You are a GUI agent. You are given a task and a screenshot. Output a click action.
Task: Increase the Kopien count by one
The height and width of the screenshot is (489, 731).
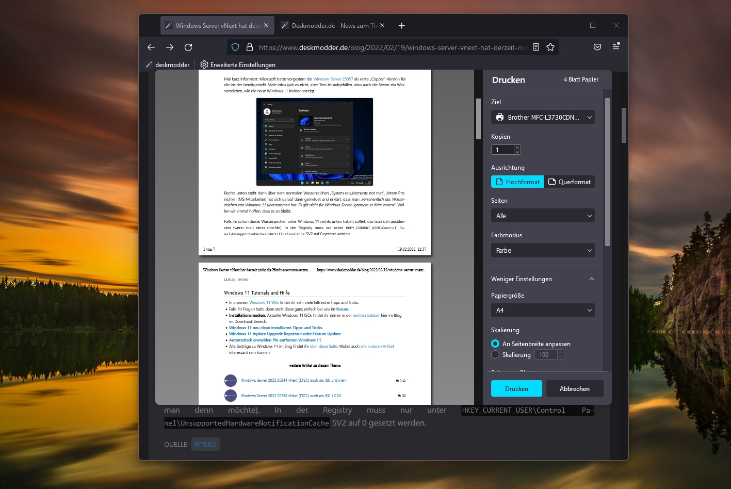pyautogui.click(x=517, y=148)
